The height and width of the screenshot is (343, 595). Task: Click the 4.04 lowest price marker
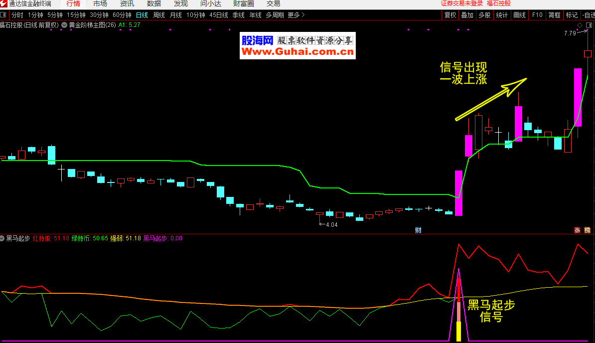click(331, 225)
